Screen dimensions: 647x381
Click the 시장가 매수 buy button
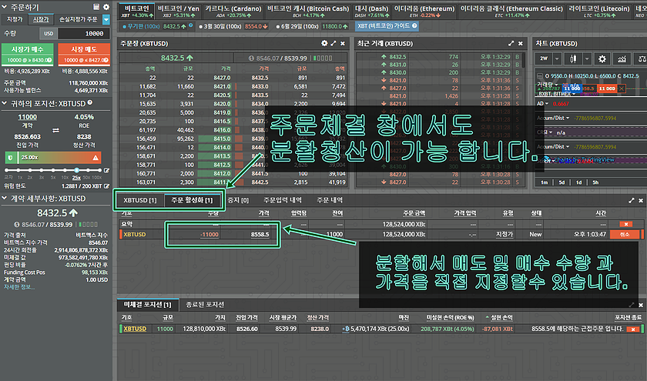tap(28, 53)
